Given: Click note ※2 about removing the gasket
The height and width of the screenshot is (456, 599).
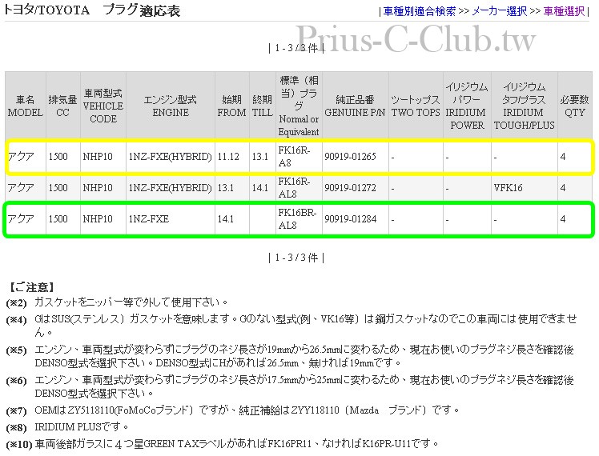Looking at the screenshot, I should [x=130, y=302].
